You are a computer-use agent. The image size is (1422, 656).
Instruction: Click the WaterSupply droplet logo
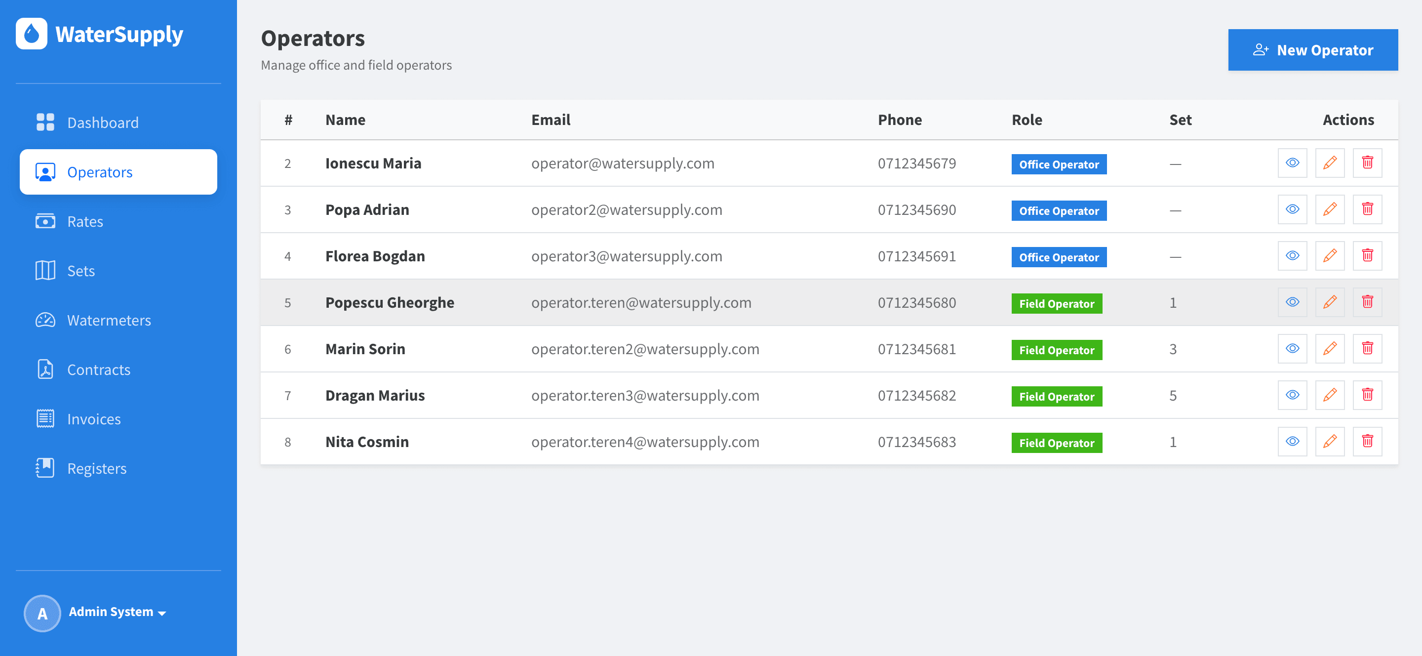point(32,34)
